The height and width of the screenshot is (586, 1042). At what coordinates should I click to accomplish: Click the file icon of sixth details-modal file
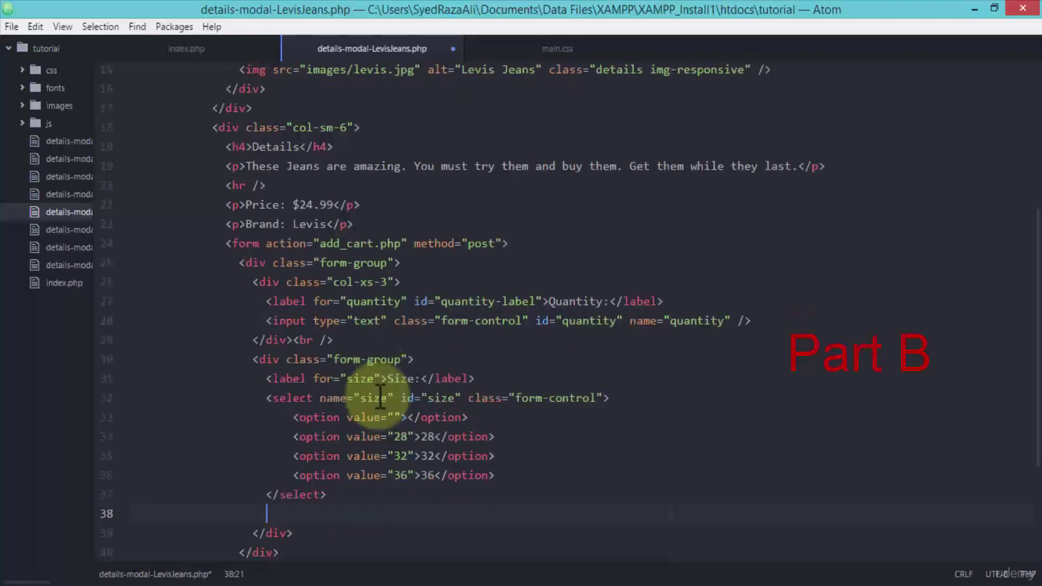click(35, 230)
